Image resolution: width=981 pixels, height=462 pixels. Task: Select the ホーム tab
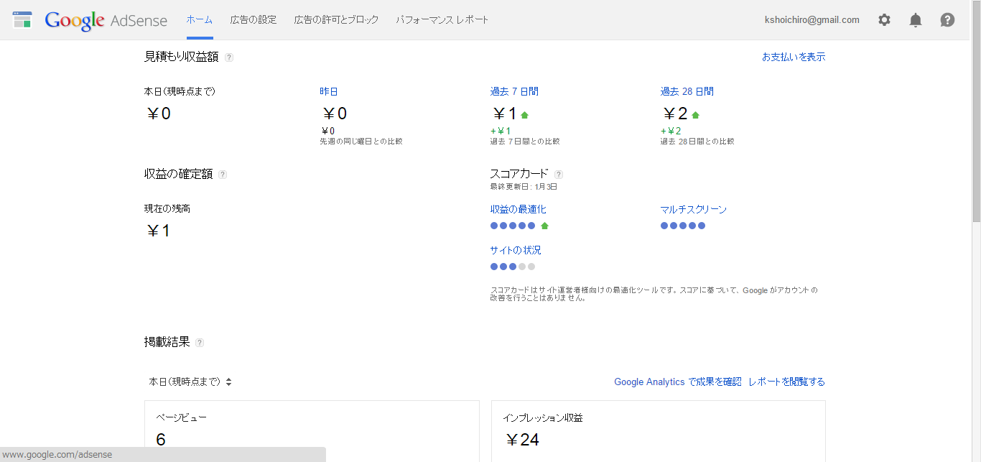[x=199, y=20]
